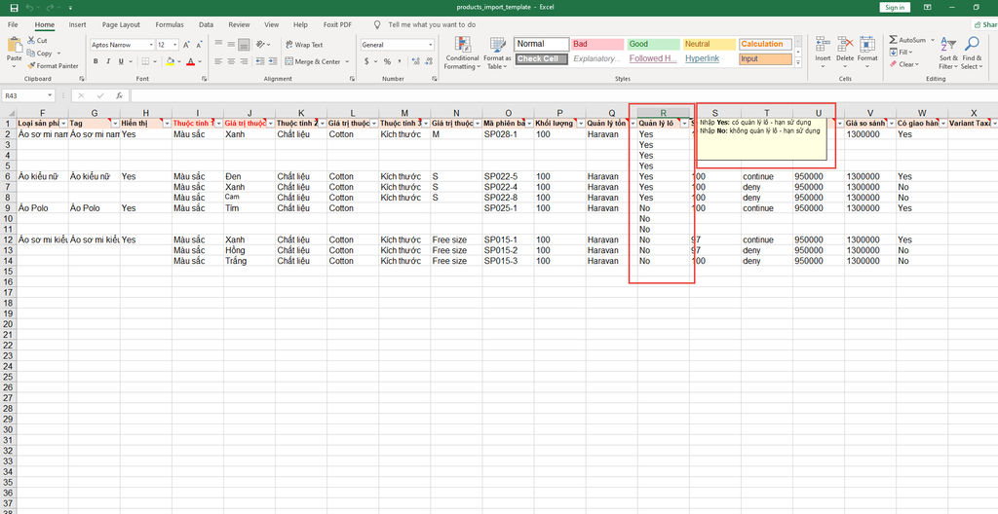
Task: Expand the General number format dropdown
Action: (430, 45)
